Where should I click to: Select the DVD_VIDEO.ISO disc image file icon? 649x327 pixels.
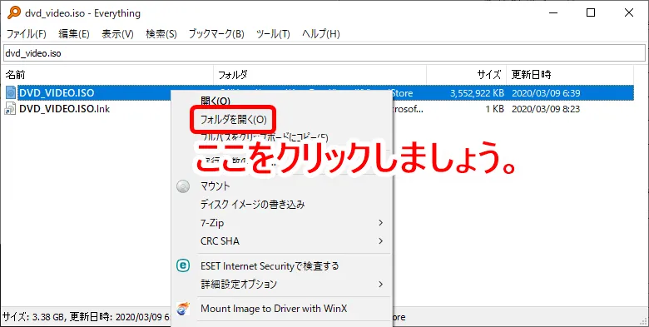pos(10,92)
